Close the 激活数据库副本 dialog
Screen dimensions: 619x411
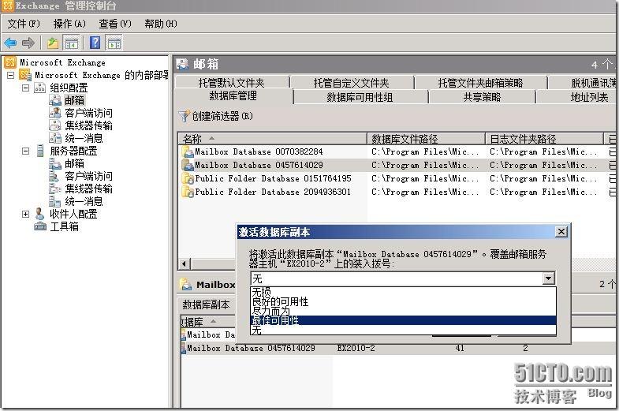tap(561, 232)
